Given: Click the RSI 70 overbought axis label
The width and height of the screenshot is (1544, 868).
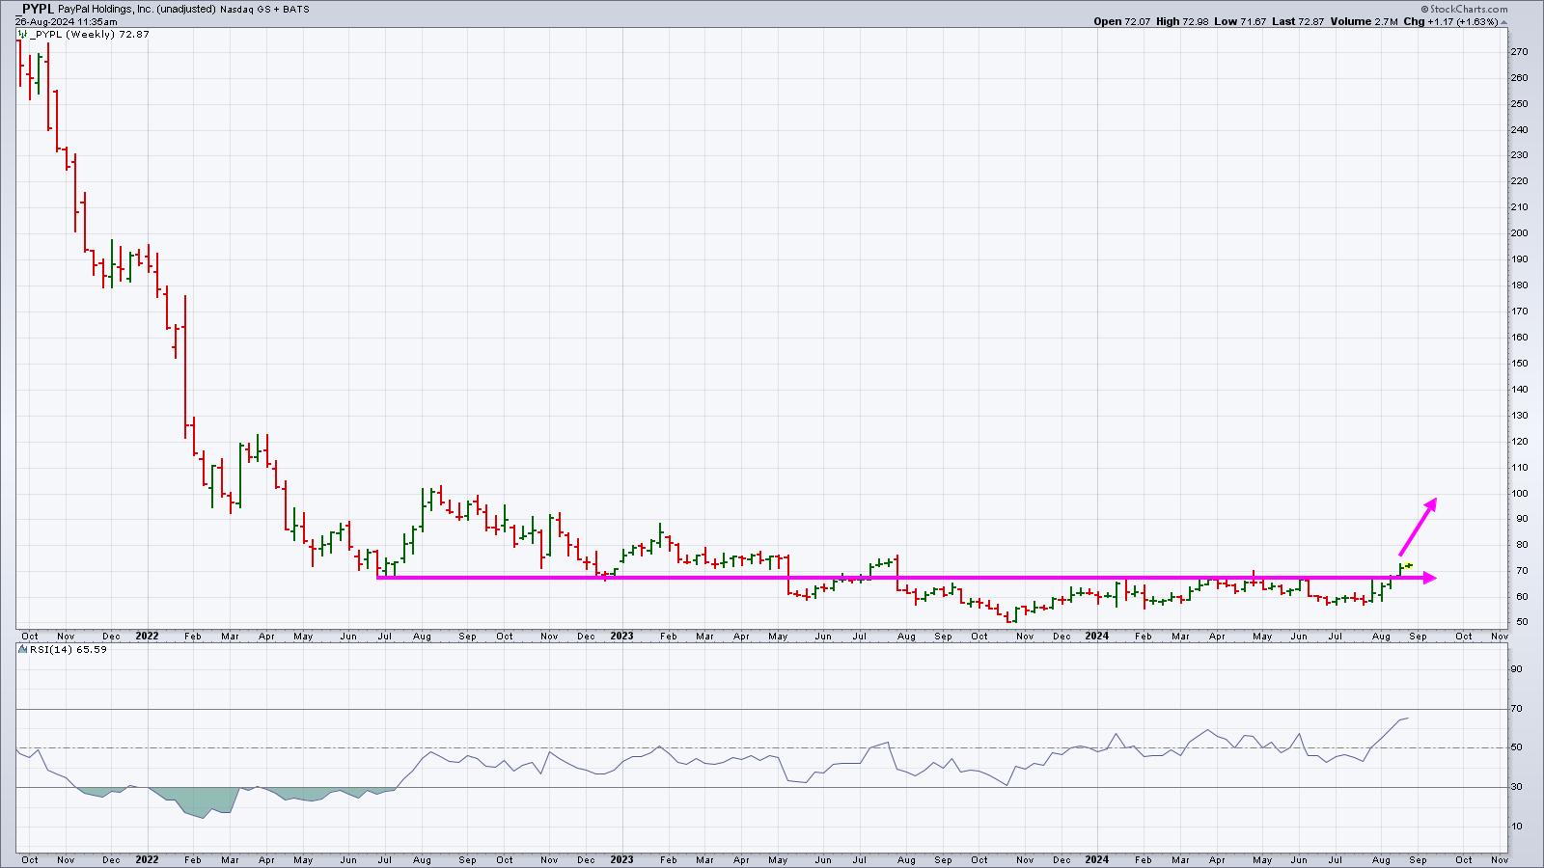Looking at the screenshot, I should pos(1517,709).
